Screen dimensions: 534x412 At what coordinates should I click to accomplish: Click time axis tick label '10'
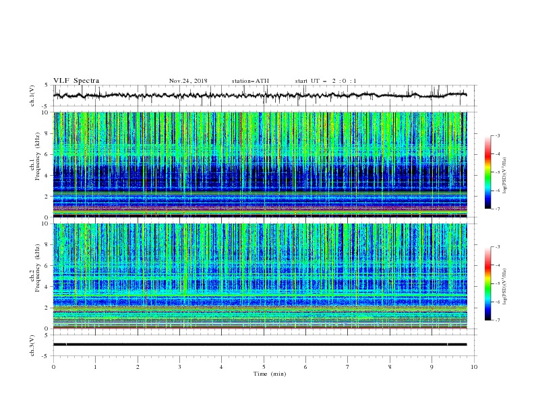[x=474, y=367]
